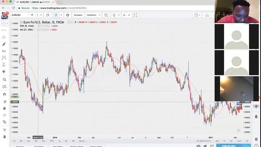This screenshot has height=147, width=261.
Task: Toggle the magnet mode icon
Action: (4, 94)
